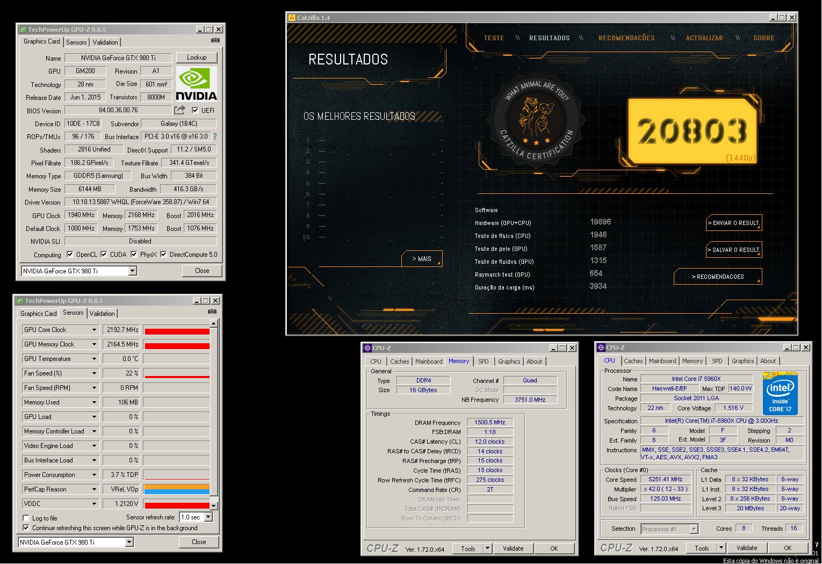822x564 pixels.
Task: Click OK in CPU-Z processor window
Action: pos(788,548)
